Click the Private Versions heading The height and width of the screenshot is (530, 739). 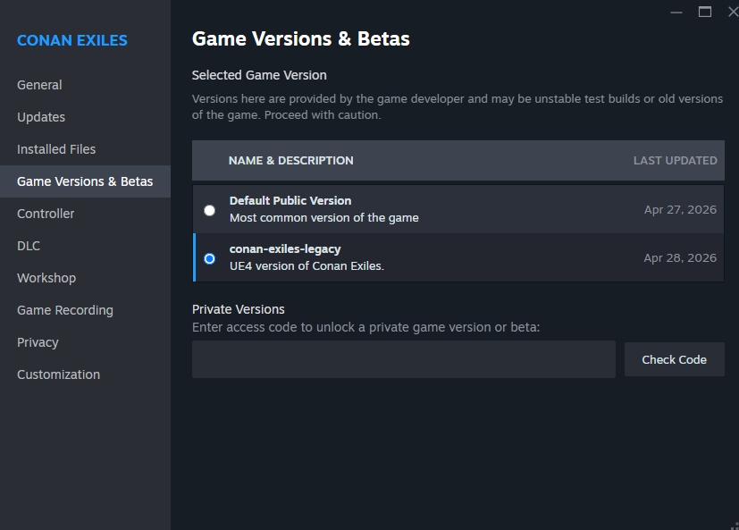(239, 309)
